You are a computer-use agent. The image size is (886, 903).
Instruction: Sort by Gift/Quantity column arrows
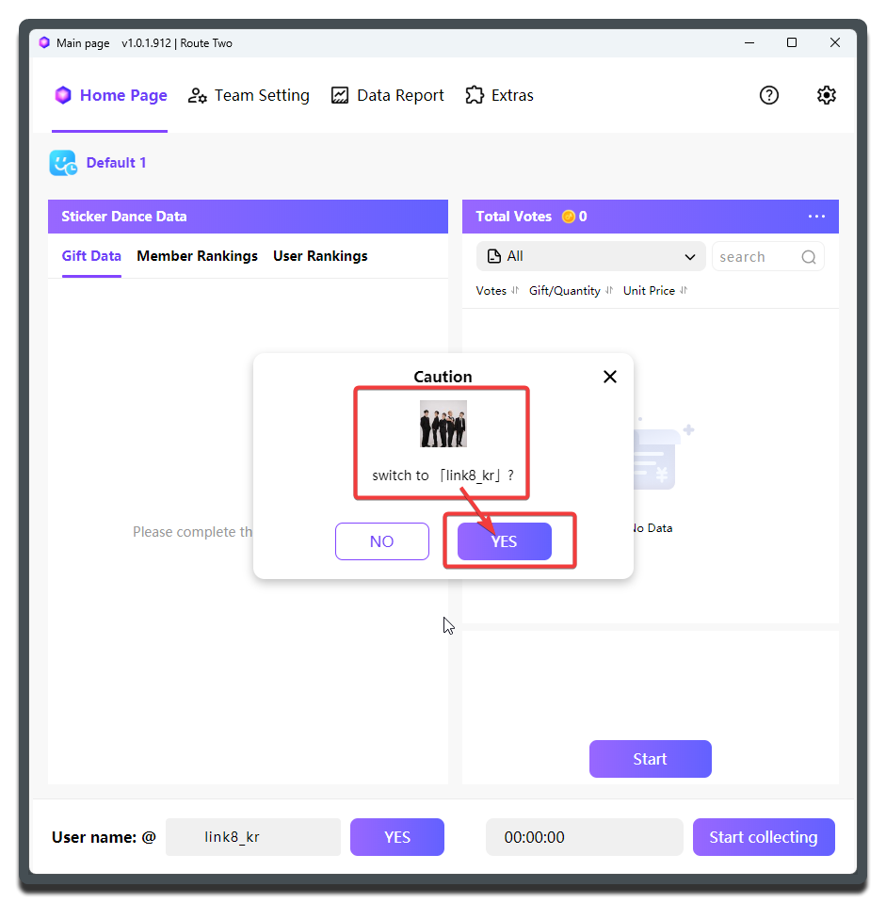tap(609, 291)
